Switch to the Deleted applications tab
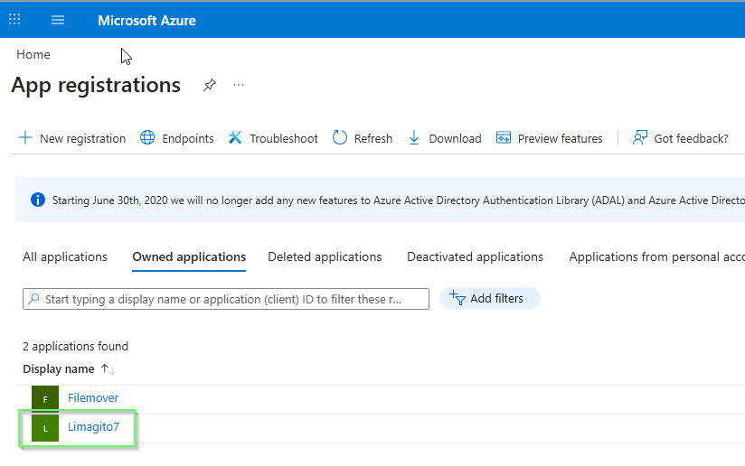Viewport: 745px width, 466px height. tap(325, 256)
